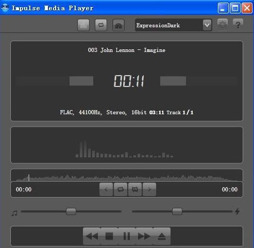Click the FLAC, 44100Hz, Stereo, 16bit info text
Screen dimensions: 254x248
[103, 112]
